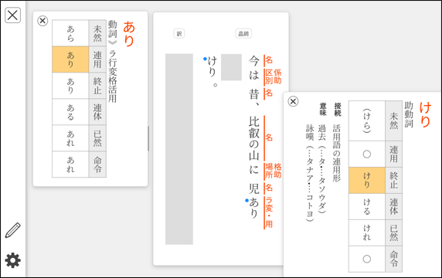Click the word けり in the sentence
The image size is (442, 278).
pos(212,66)
